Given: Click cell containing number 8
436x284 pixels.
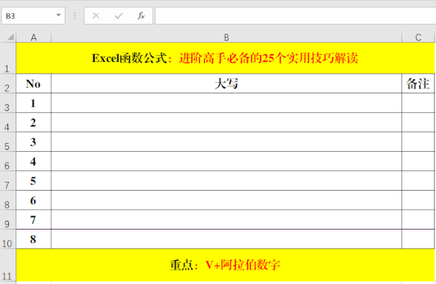Looking at the screenshot, I should [x=33, y=239].
